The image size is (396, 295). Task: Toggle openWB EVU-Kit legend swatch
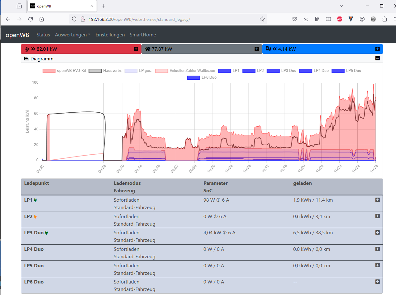pyautogui.click(x=49, y=71)
